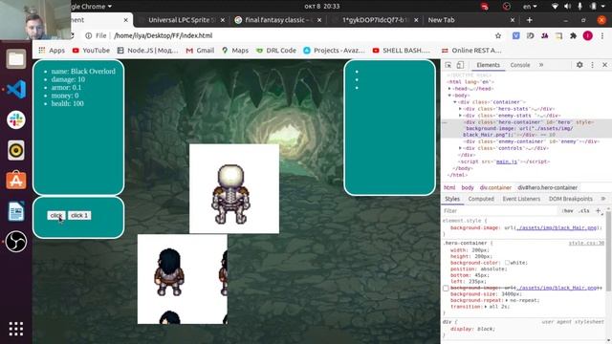612x344 pixels.
Task: Click the page info icon before File
Action: pyautogui.click(x=89, y=36)
